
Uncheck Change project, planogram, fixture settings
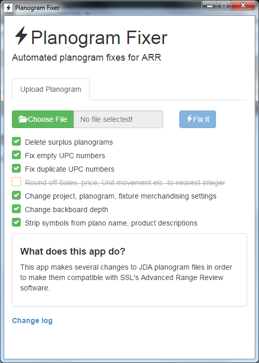pos(17,196)
